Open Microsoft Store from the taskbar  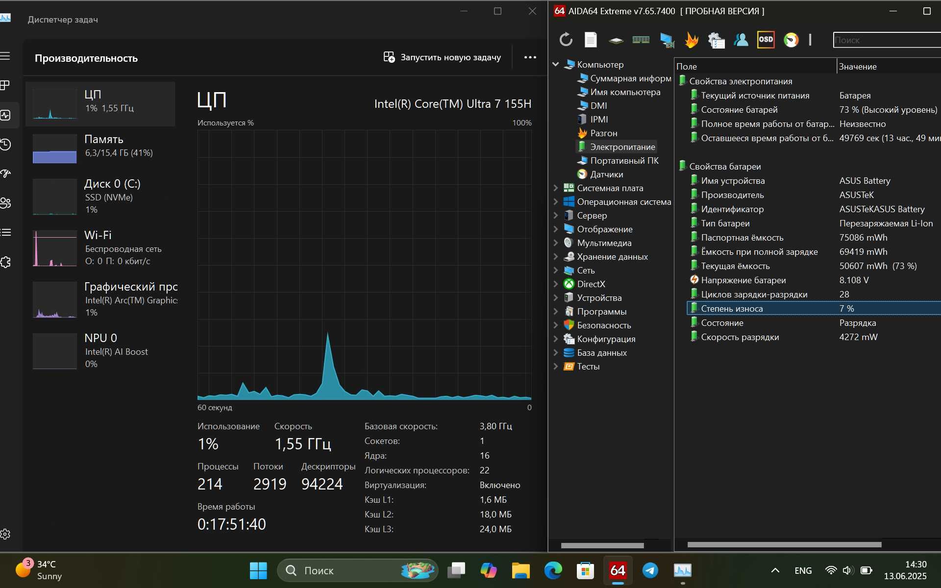pos(586,570)
